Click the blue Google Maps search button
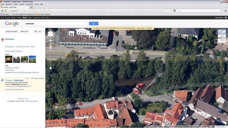This screenshot has width=228, height=128. [x=93, y=24]
